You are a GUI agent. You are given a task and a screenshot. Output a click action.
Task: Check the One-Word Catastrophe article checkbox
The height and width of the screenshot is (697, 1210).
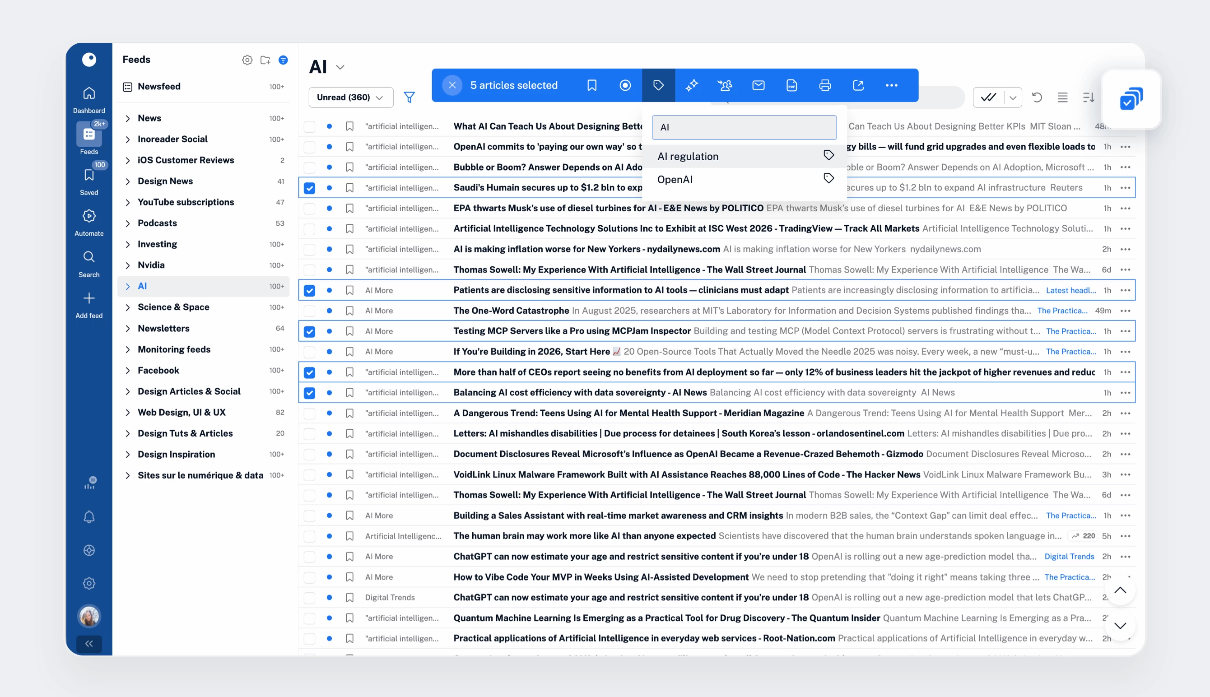pos(310,311)
